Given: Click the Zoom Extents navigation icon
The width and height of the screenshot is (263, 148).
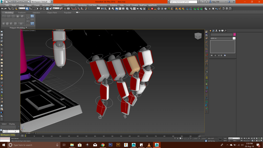Looking at the screenshot, I should [259, 138].
